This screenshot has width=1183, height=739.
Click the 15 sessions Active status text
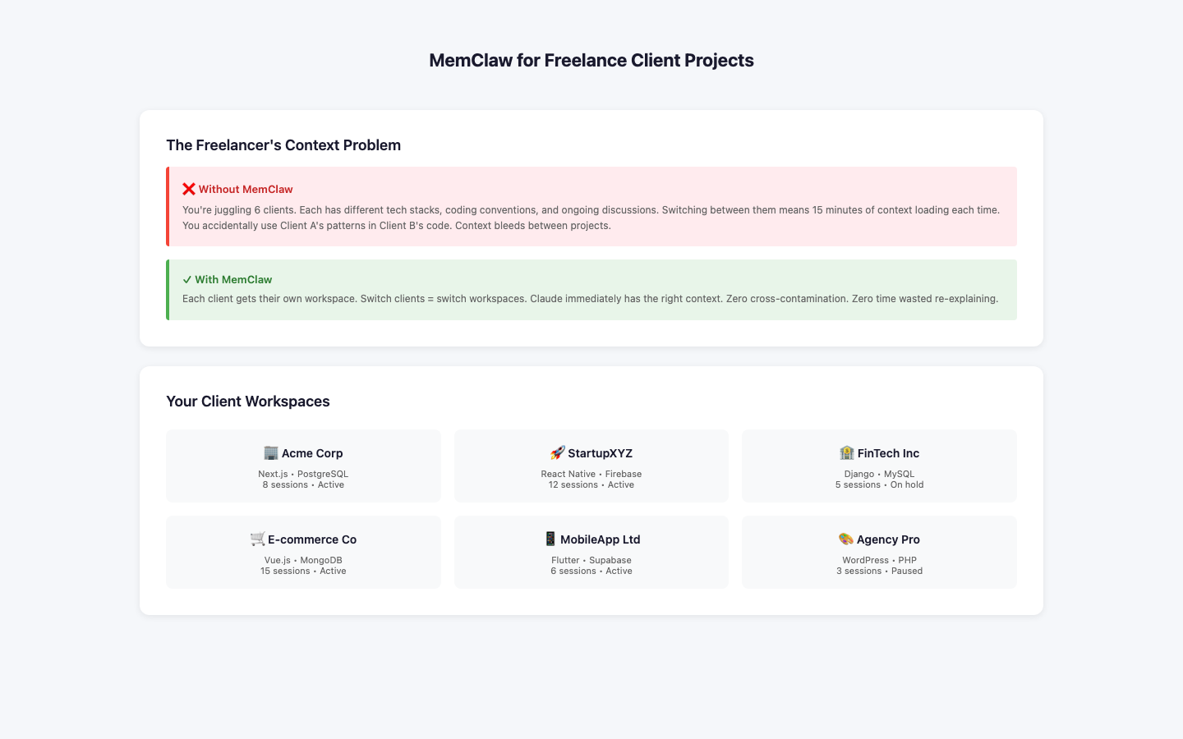pos(303,571)
